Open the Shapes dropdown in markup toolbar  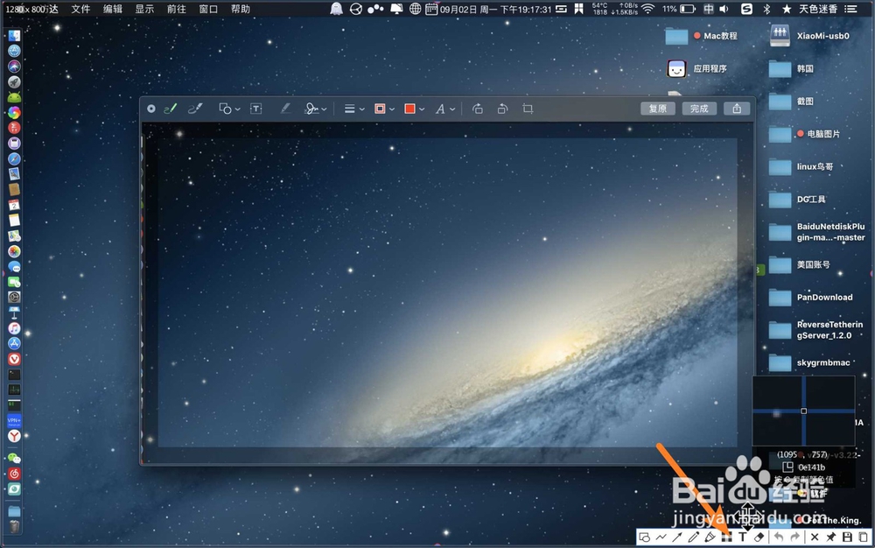[x=228, y=109]
